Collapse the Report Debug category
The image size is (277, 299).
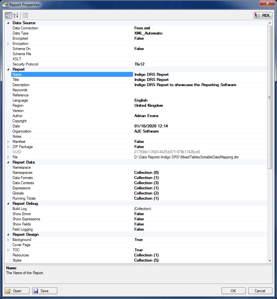click(8, 204)
